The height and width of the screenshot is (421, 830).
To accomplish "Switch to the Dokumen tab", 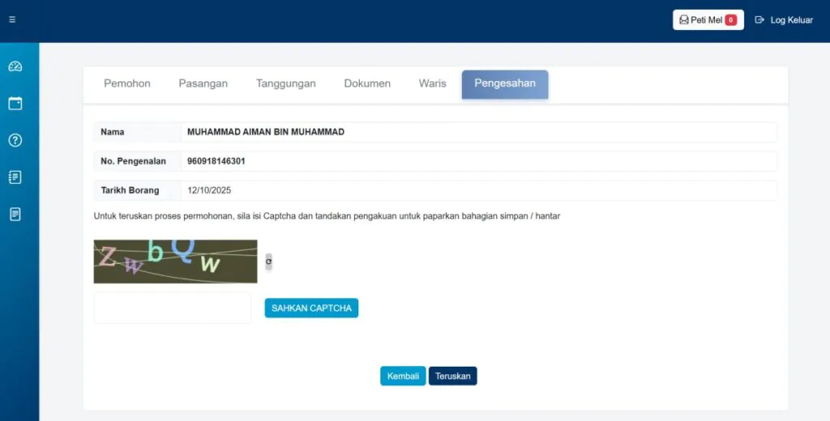I will point(367,83).
